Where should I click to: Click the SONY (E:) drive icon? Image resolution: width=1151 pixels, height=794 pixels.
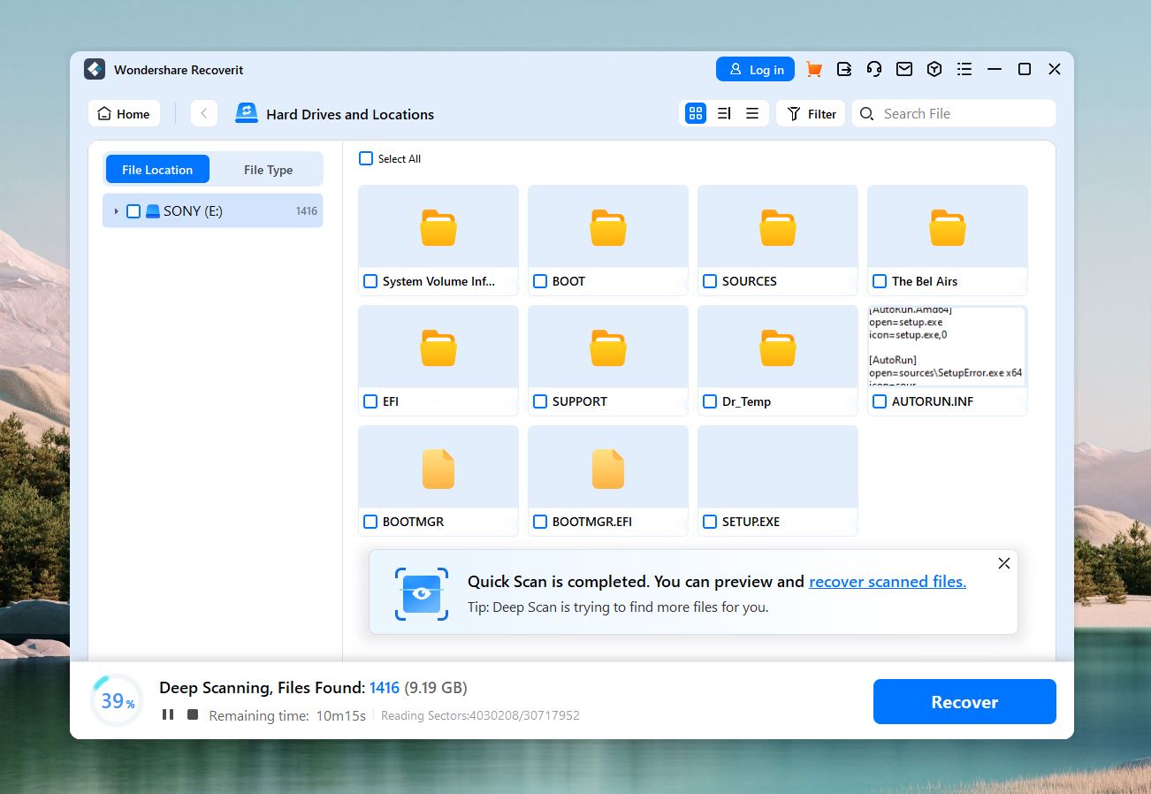click(x=153, y=210)
